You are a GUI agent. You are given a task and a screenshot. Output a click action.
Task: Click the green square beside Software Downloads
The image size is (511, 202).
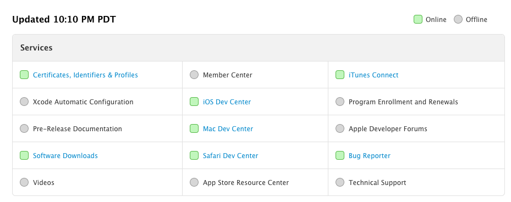tap(24, 155)
